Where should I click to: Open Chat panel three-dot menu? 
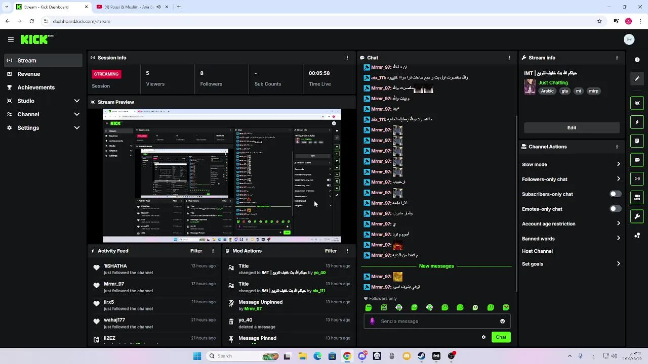509,58
